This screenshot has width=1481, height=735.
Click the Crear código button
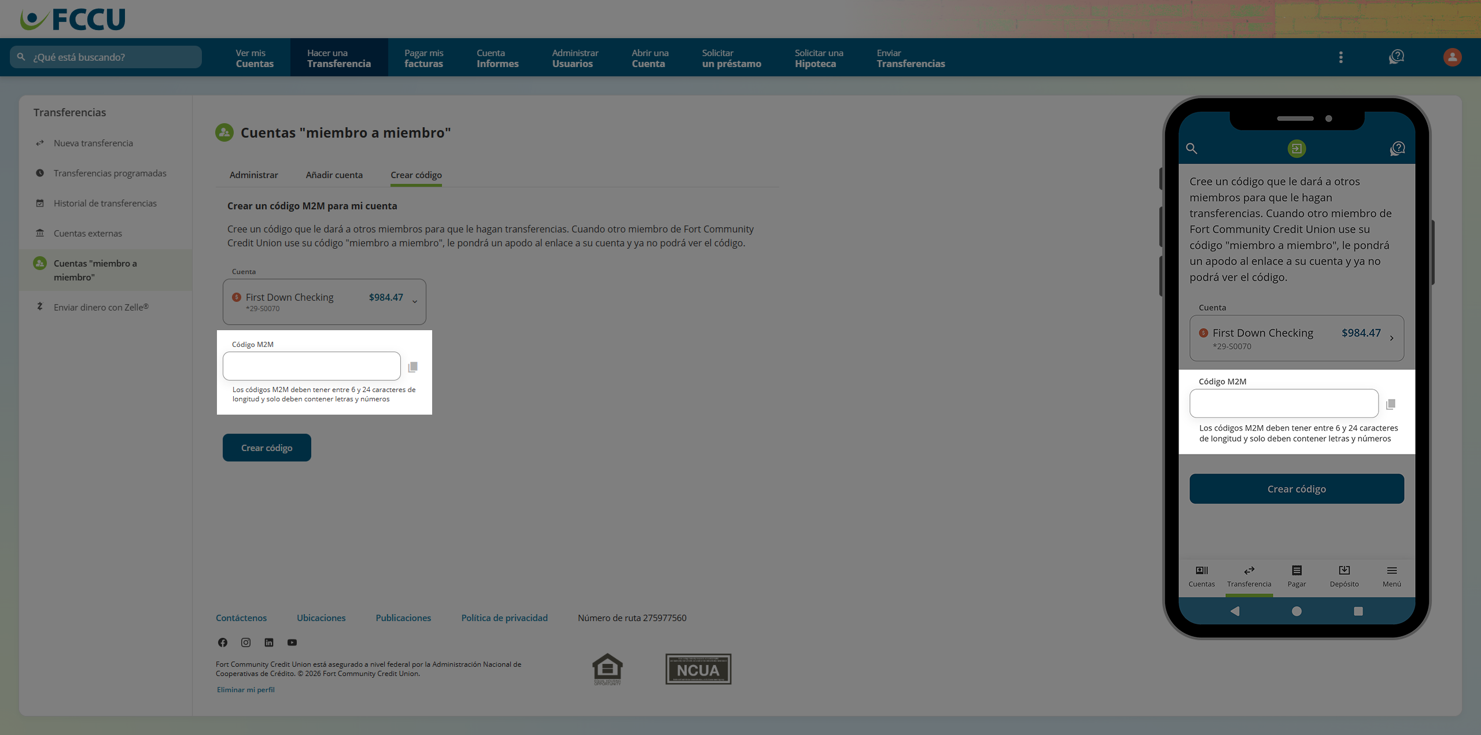[x=267, y=448]
